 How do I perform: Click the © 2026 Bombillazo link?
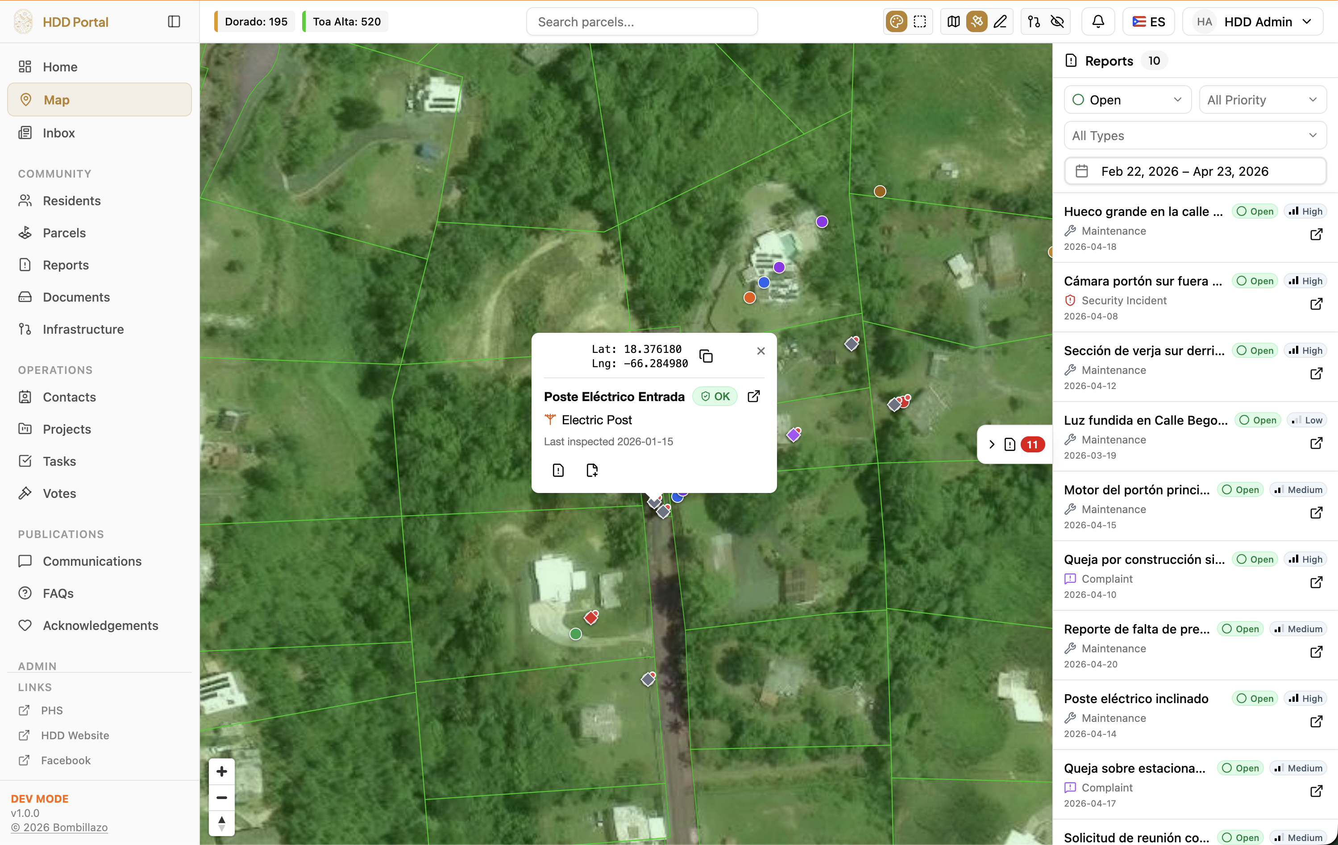tap(59, 827)
